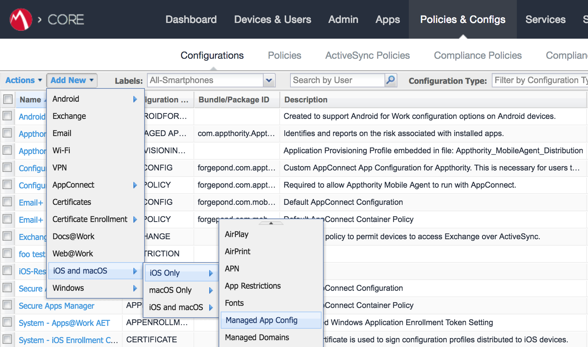
Task: Choose AirPlay from the iOS Only submenu
Action: [x=236, y=234]
